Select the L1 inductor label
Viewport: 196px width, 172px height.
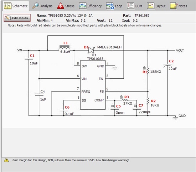tap(66, 43)
